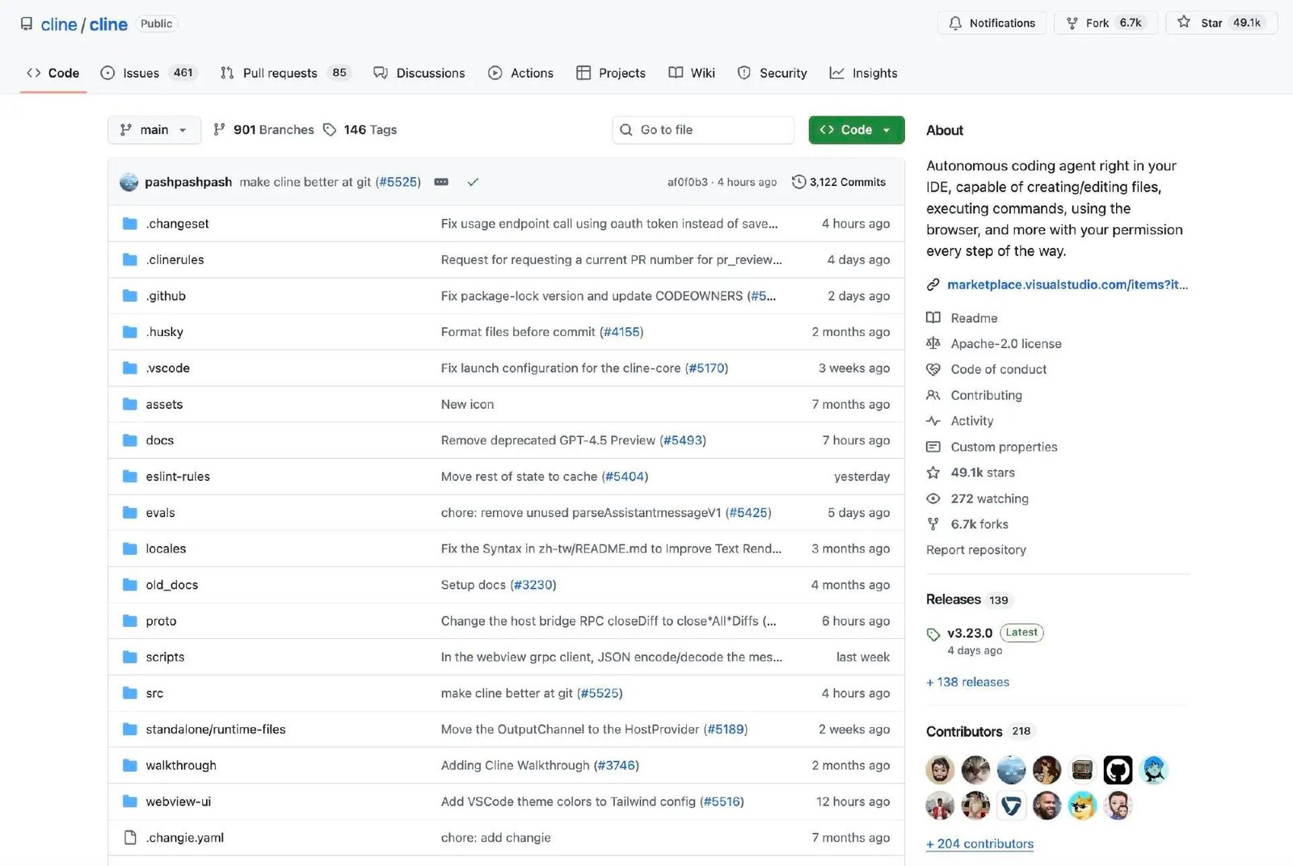Open standalone/runtime-files folder name
The image size is (1293, 866).
tap(216, 729)
